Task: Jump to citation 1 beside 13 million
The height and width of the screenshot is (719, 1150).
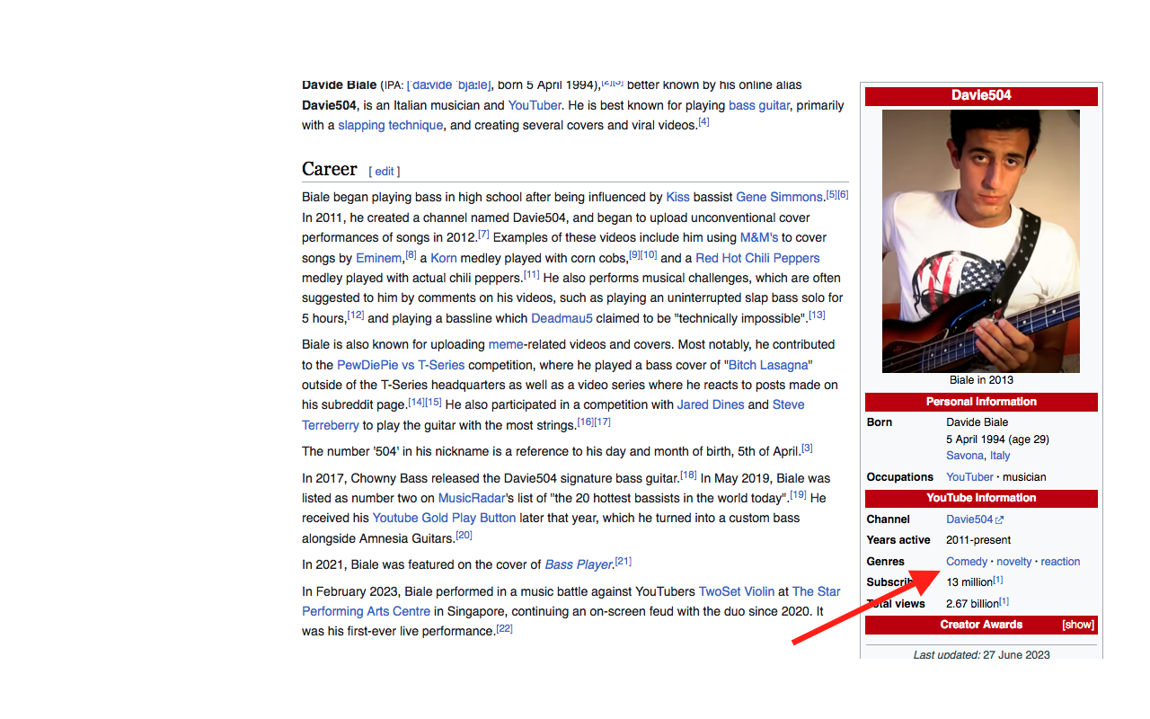Action: [x=998, y=581]
